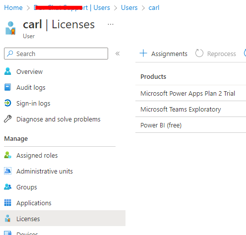Click the Products column header

click(x=153, y=77)
